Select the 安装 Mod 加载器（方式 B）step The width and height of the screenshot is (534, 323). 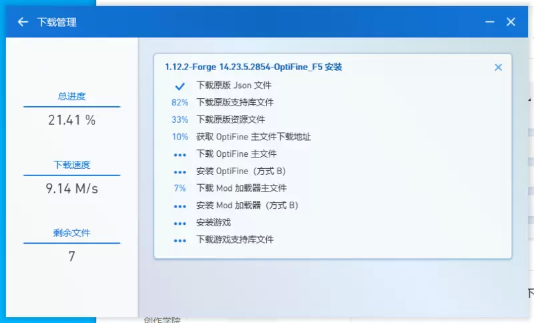tap(248, 206)
